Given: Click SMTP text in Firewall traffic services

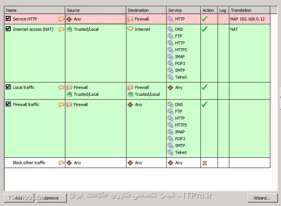Looking at the screenshot, I should tap(180, 146).
